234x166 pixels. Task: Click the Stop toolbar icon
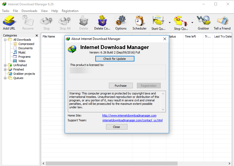point(46,22)
